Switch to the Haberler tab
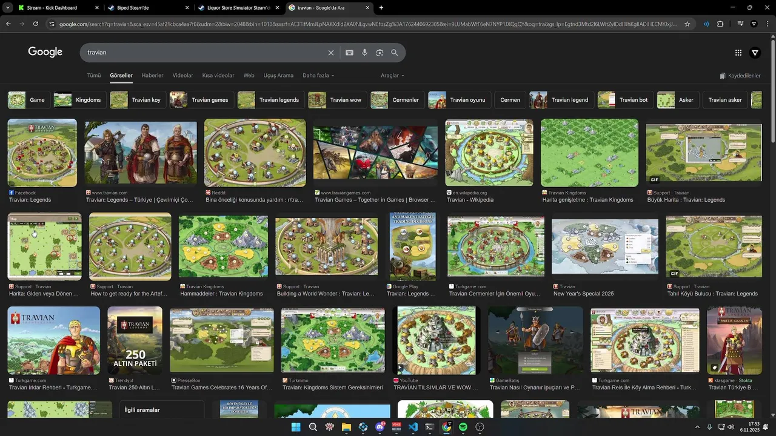 [x=152, y=76]
